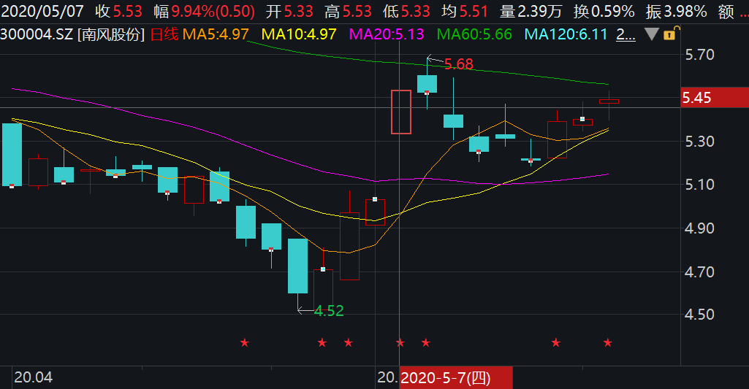
Task: Click the cyan candlestick marked 5.68 high
Action: click(x=427, y=83)
